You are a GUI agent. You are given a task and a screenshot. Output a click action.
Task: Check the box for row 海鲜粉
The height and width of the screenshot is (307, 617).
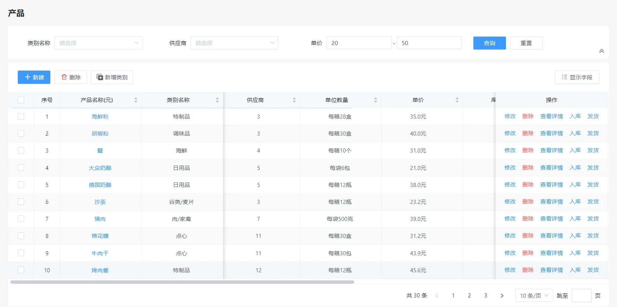click(21, 116)
